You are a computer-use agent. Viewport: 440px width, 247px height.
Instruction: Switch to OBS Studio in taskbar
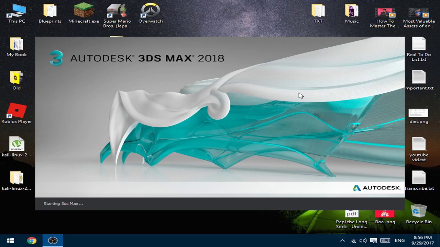point(53,240)
